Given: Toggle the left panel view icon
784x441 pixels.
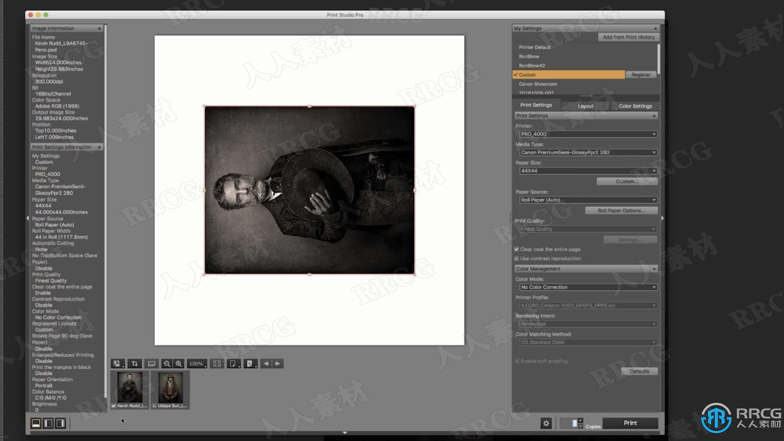Looking at the screenshot, I should [48, 423].
